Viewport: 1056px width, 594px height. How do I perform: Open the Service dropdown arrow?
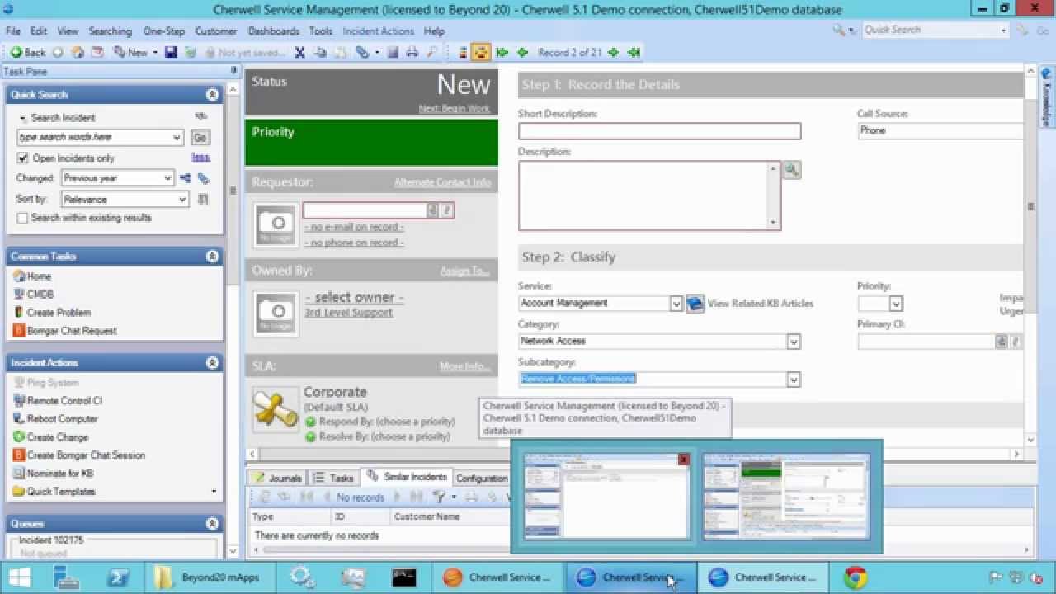(676, 304)
